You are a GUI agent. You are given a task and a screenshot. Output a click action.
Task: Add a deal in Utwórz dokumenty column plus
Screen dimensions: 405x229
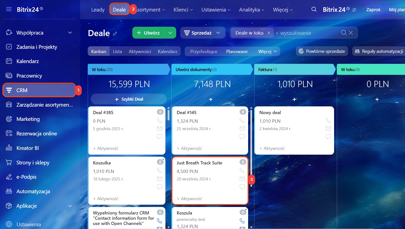pyautogui.click(x=211, y=99)
